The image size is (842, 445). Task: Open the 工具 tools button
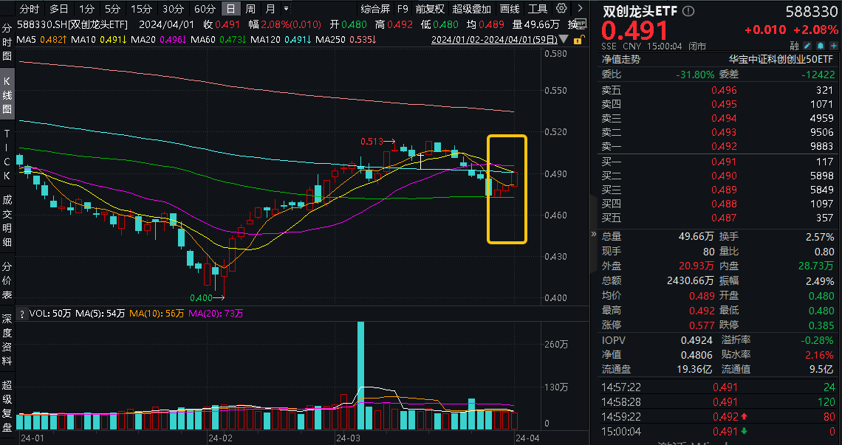click(x=538, y=9)
